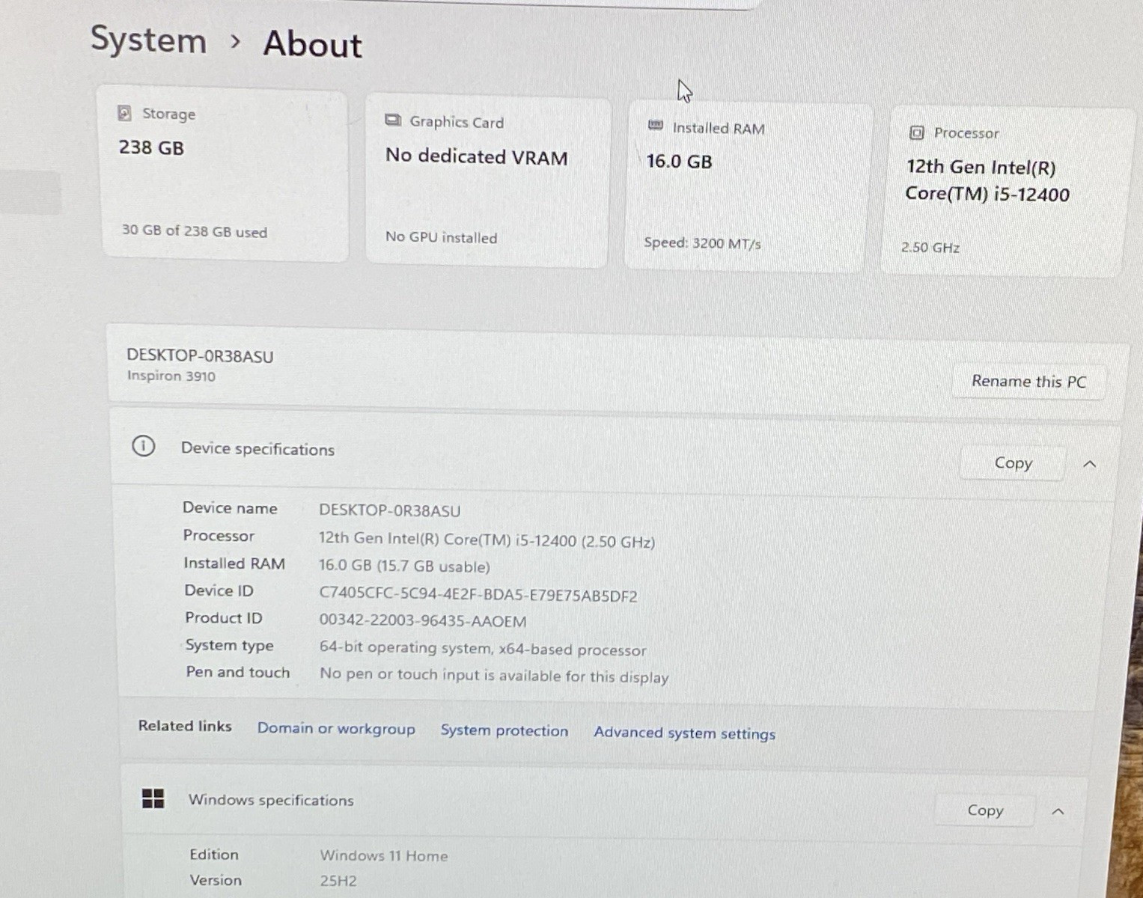Click the Installed RAM chip icon
This screenshot has width=1143, height=898.
pyautogui.click(x=655, y=126)
